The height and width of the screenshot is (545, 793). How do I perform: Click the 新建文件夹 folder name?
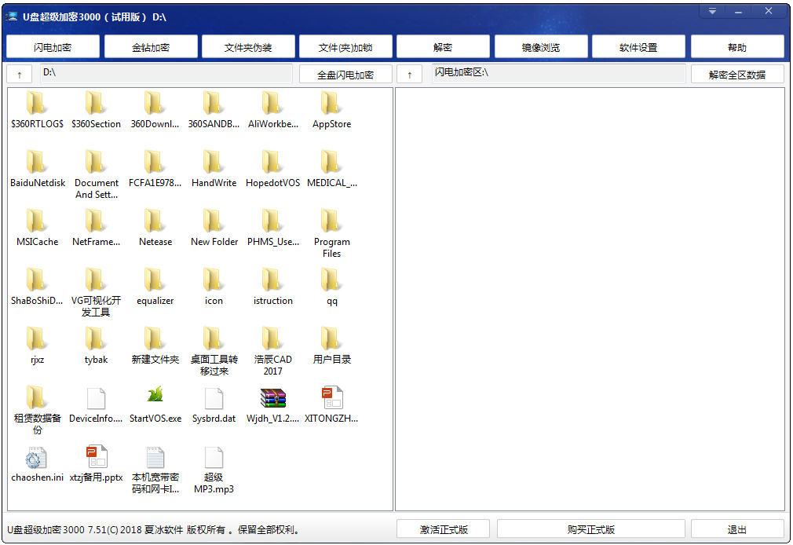[155, 360]
